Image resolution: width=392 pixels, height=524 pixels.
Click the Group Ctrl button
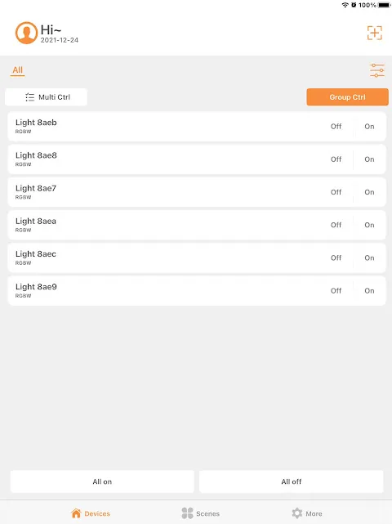click(348, 97)
